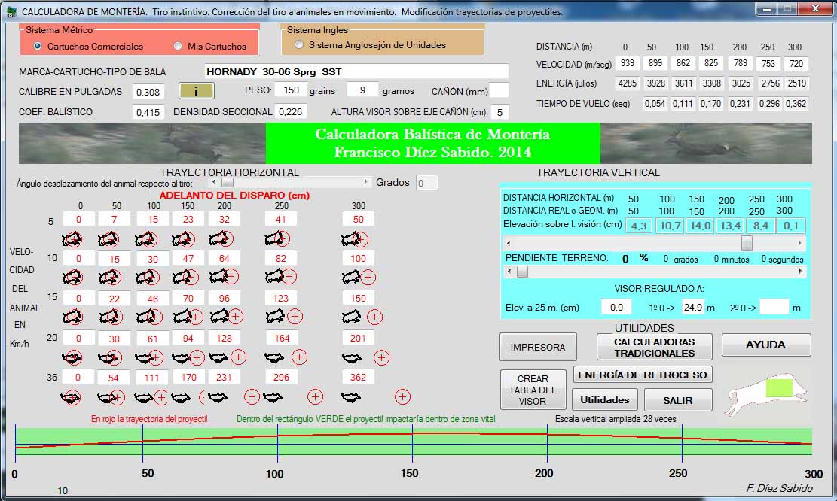Click left arrow of the elevation scrollbar

pyautogui.click(x=510, y=243)
